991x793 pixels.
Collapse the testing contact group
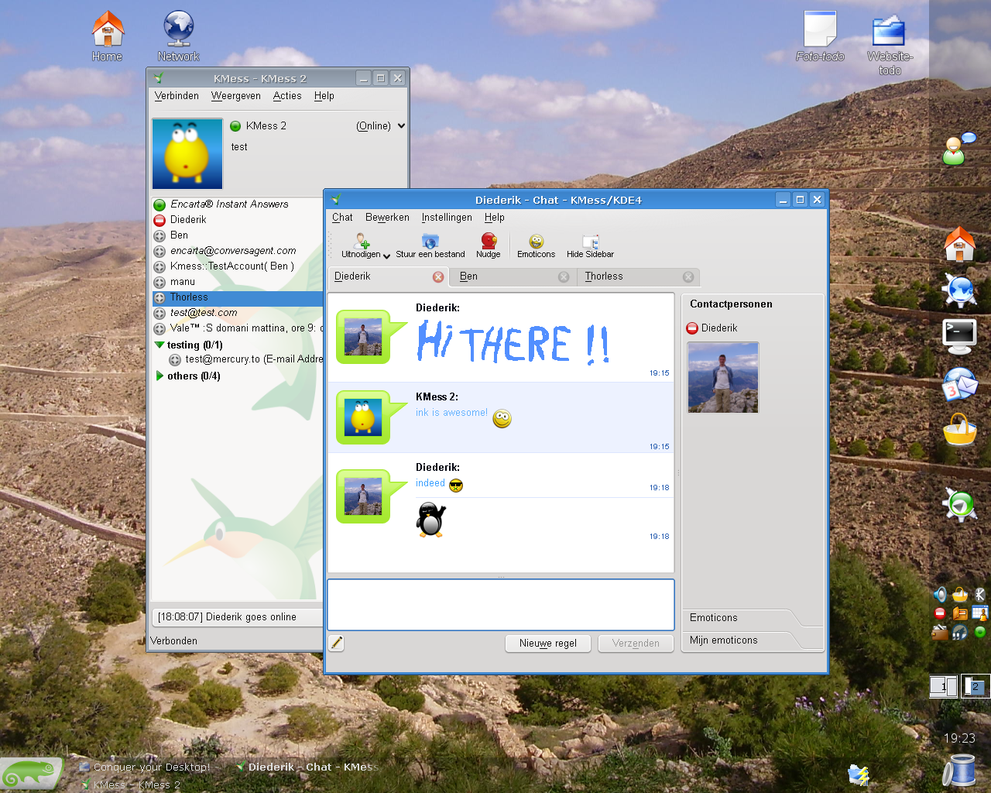pyautogui.click(x=159, y=345)
